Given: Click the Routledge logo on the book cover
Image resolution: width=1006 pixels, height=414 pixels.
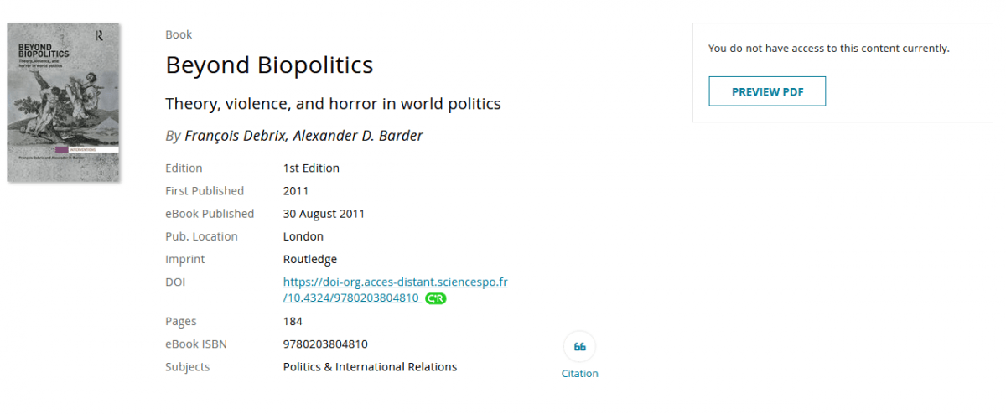Looking at the screenshot, I should 100,35.
